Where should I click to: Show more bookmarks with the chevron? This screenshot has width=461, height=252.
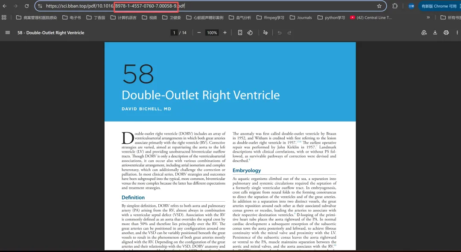[428, 17]
